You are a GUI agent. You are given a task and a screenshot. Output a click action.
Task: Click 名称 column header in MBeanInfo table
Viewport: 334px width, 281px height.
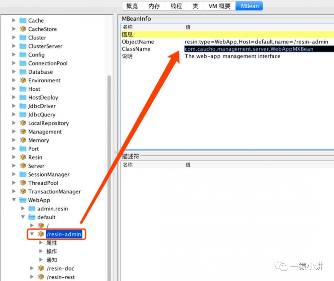[x=128, y=27]
